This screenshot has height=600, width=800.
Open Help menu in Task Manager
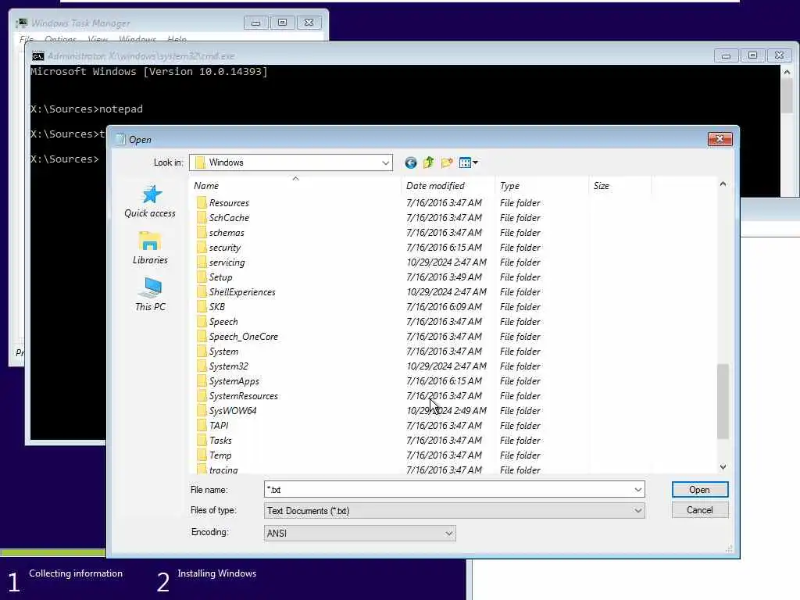click(x=177, y=39)
